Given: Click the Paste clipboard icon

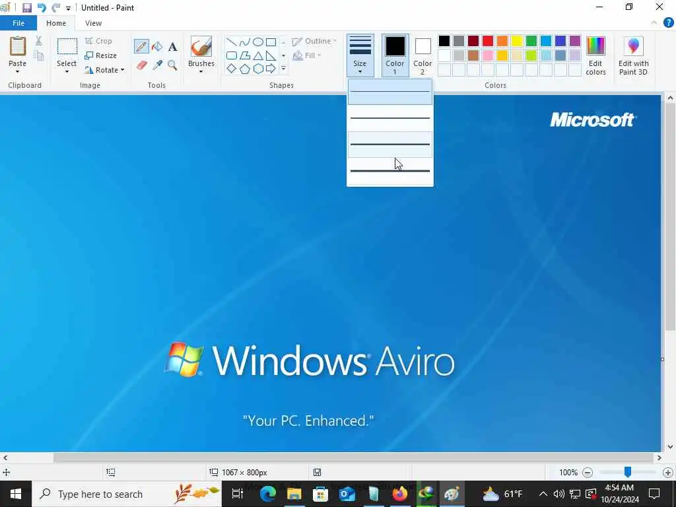Looking at the screenshot, I should [18, 47].
